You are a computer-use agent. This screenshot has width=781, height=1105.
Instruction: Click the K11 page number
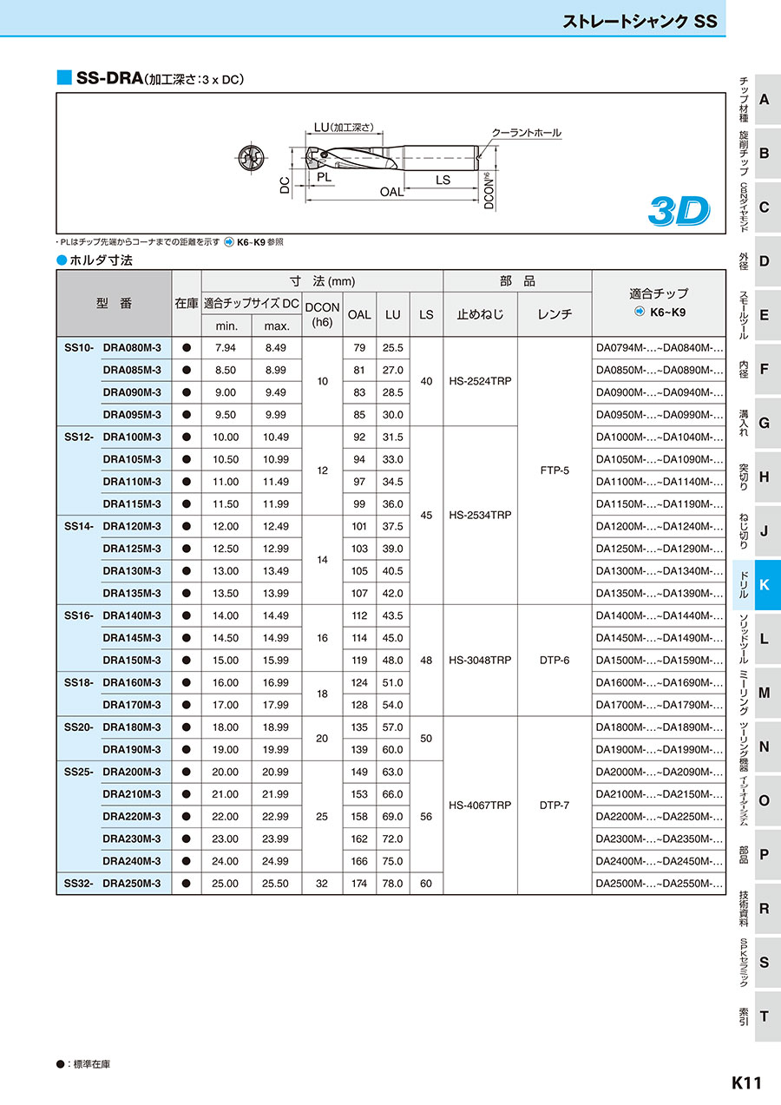745,1082
